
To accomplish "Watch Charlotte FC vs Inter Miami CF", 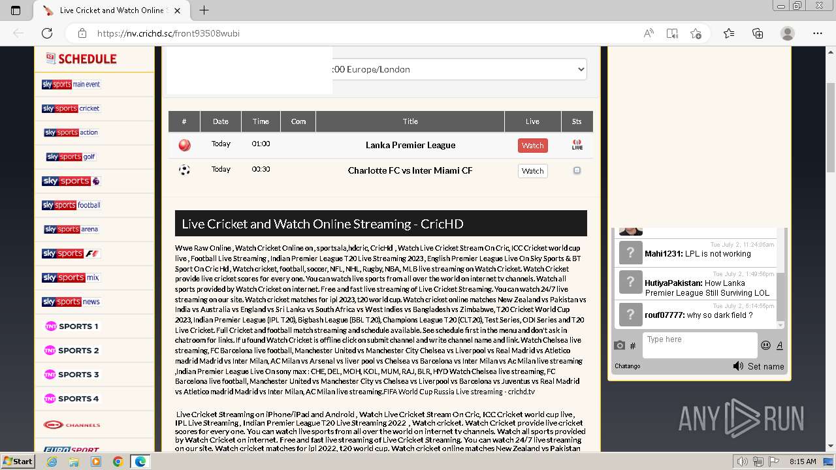I will [x=532, y=171].
